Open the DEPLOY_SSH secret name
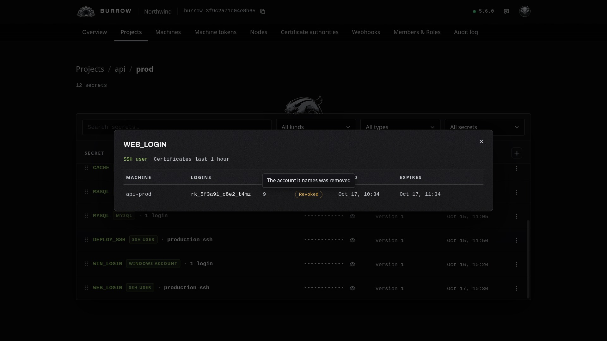The height and width of the screenshot is (341, 607). 109,240
